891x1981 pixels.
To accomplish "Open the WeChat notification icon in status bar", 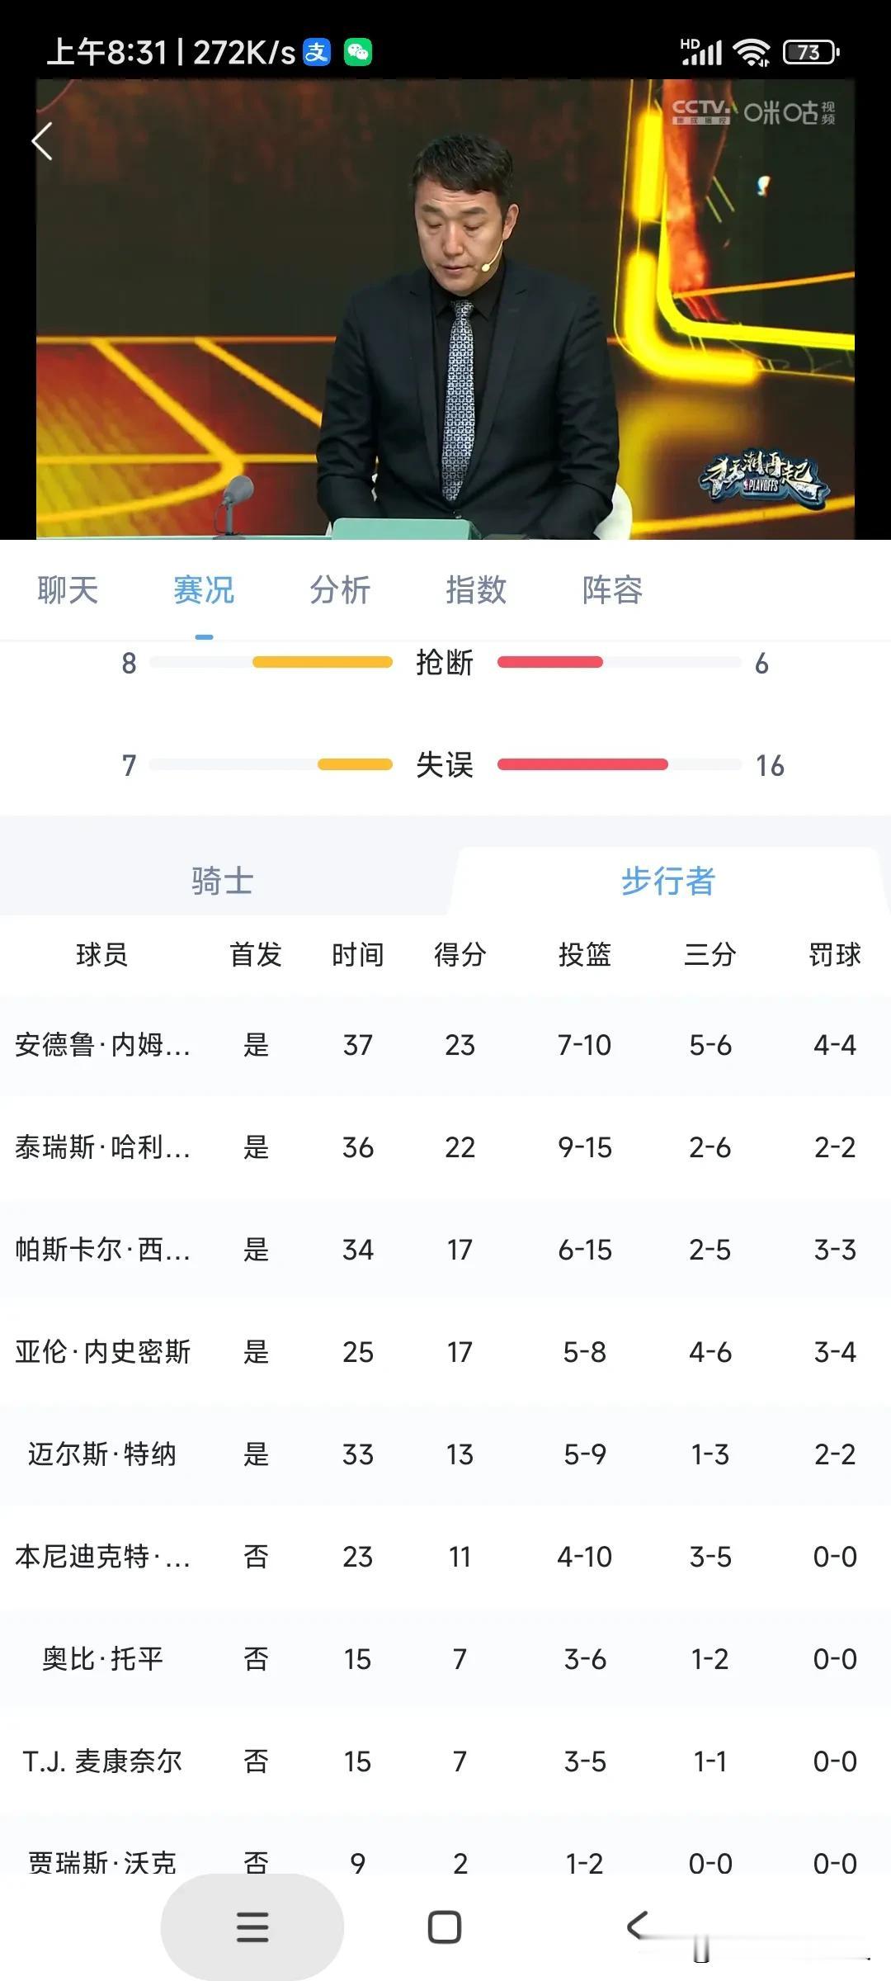I will tap(358, 52).
